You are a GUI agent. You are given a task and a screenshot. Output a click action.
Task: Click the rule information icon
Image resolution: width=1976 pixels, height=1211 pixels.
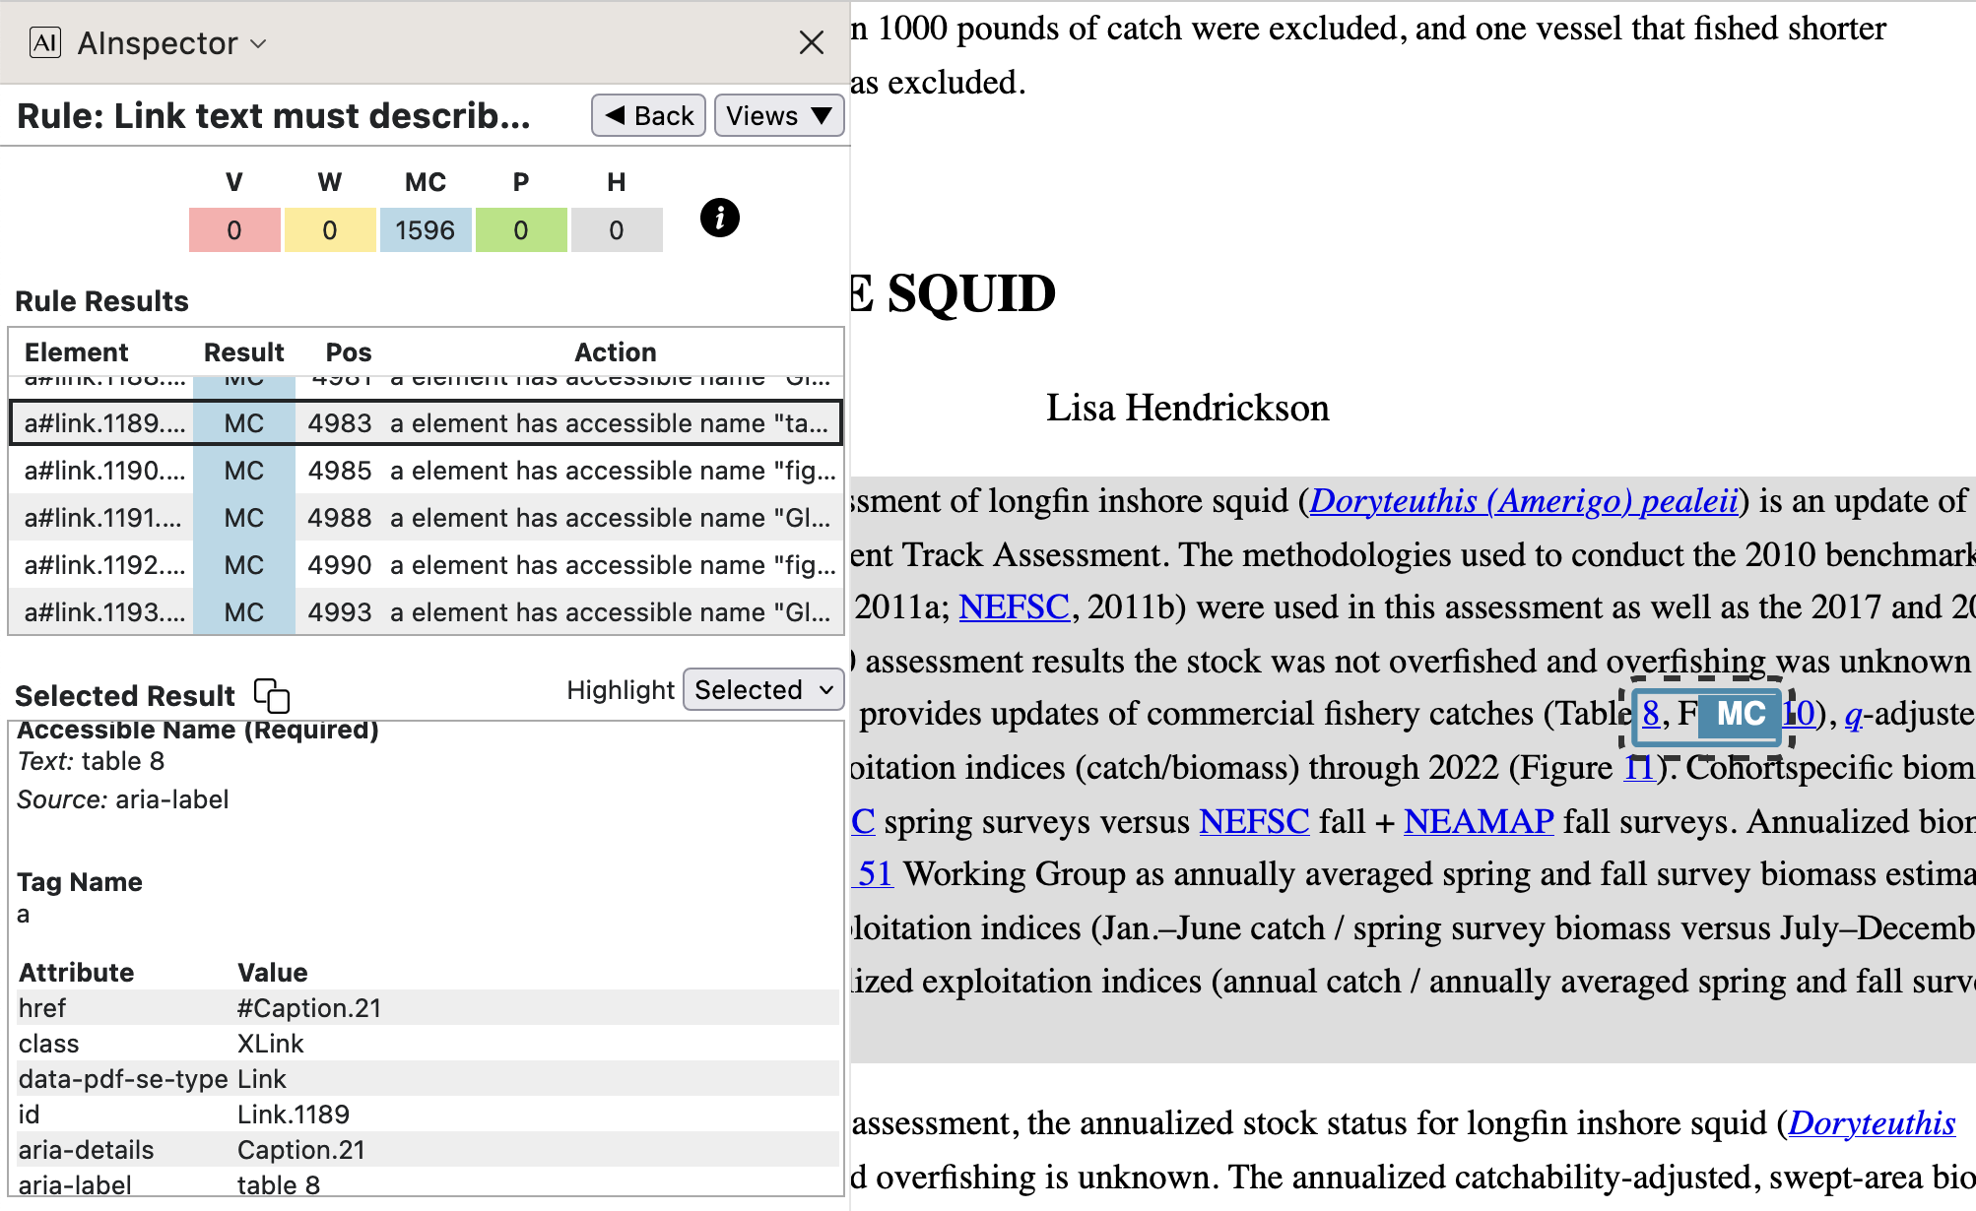719,218
